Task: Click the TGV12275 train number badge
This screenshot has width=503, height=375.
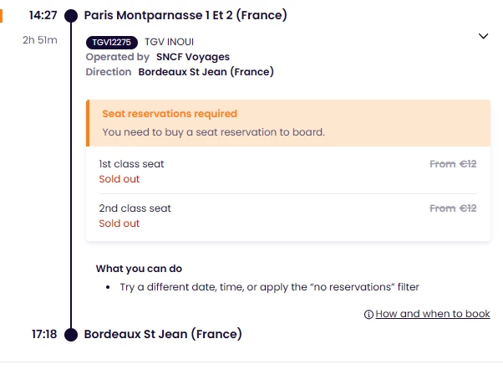Action: point(113,43)
